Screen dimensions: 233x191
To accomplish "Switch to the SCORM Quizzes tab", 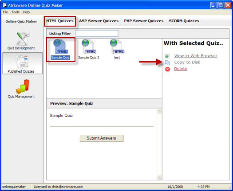I will click(x=184, y=21).
